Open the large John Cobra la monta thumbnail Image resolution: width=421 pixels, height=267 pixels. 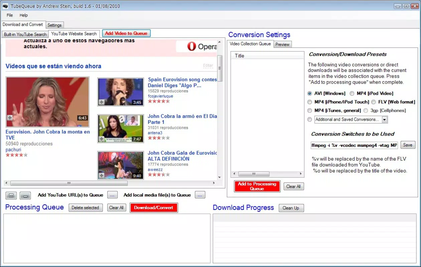[47, 102]
